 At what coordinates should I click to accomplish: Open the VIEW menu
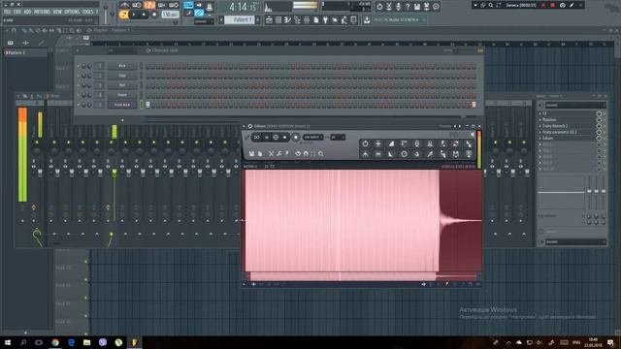coord(57,12)
